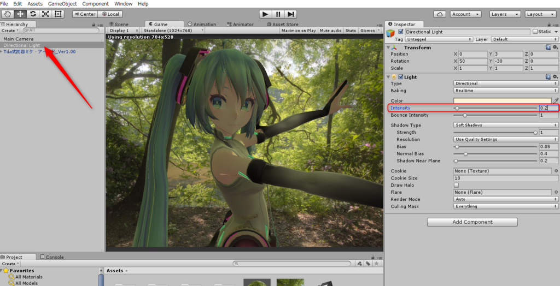Open the Culling Mask dropdown
The height and width of the screenshot is (286, 560).
point(506,206)
